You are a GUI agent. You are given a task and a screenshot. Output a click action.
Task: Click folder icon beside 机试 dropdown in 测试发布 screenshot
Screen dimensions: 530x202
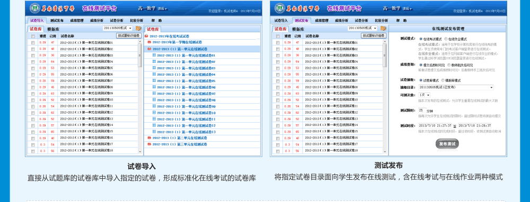point(383,29)
